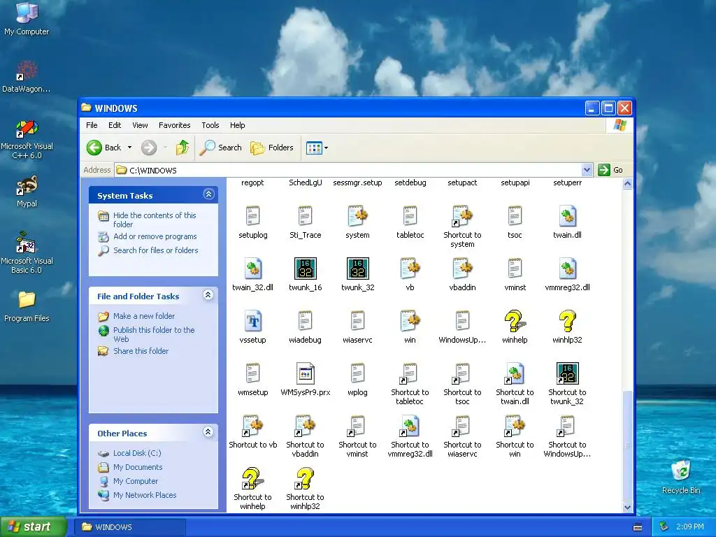
Task: Select the vmmreg32.dll file icon
Action: tap(567, 268)
